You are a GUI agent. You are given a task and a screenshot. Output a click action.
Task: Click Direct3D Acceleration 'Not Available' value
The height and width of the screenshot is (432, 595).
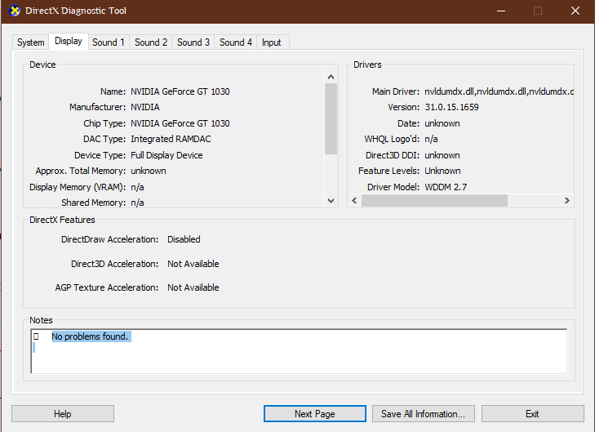[193, 264]
